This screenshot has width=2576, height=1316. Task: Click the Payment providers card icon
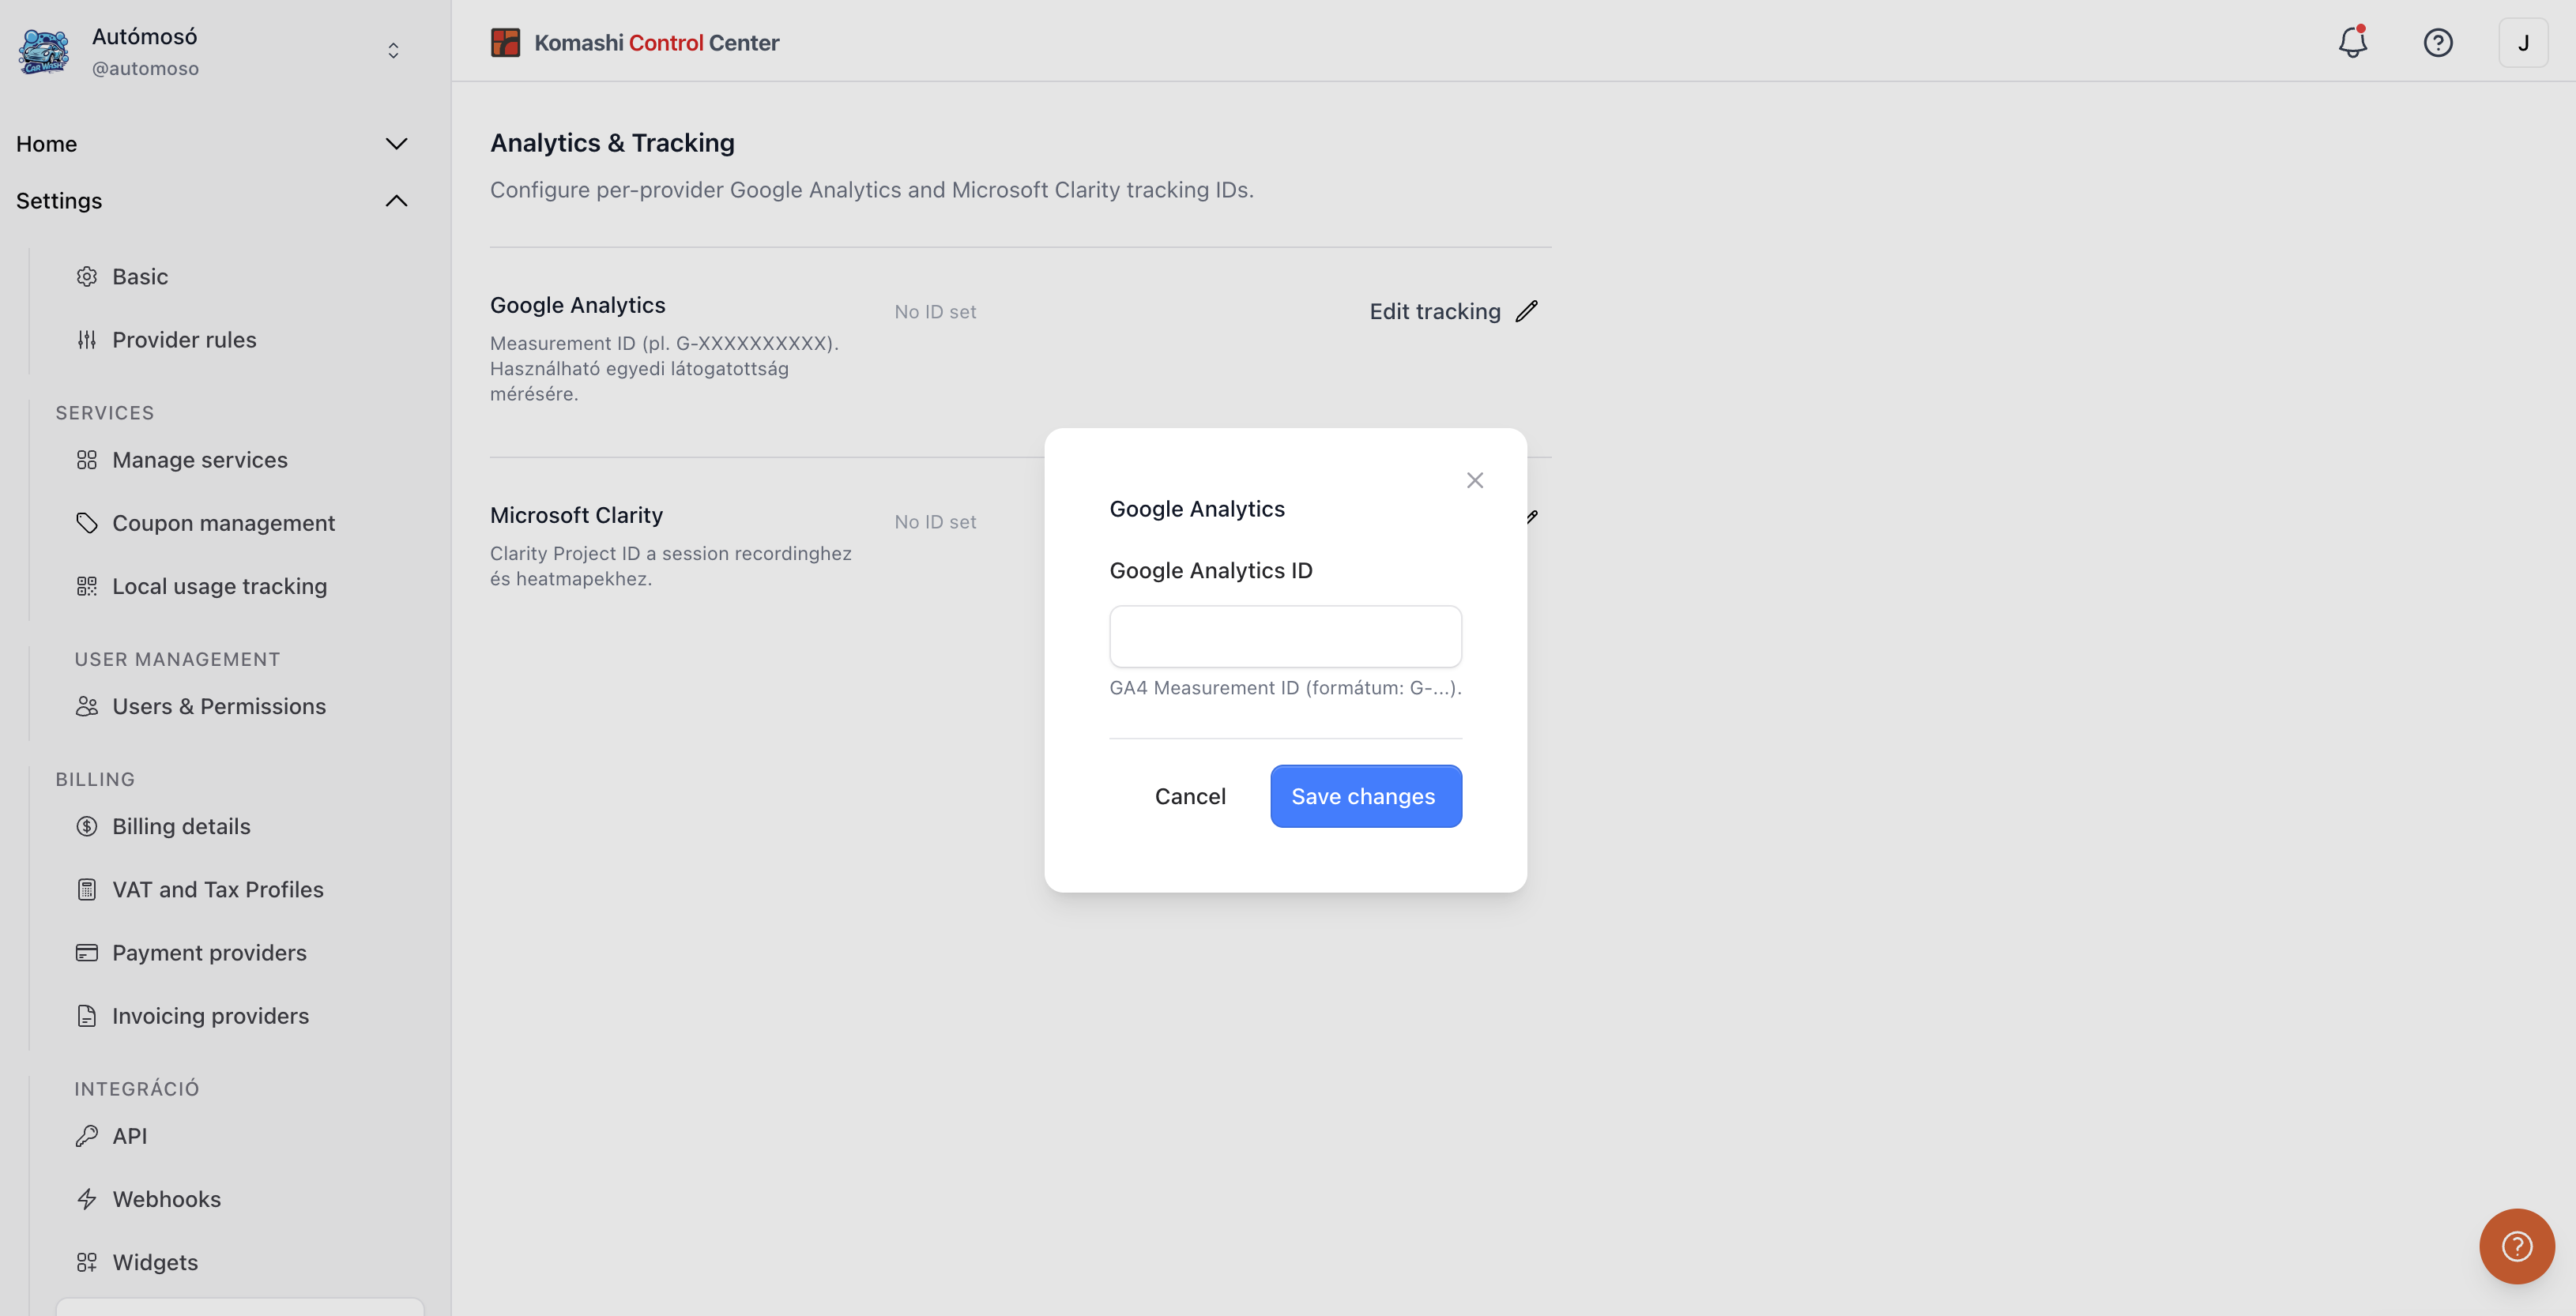[87, 952]
